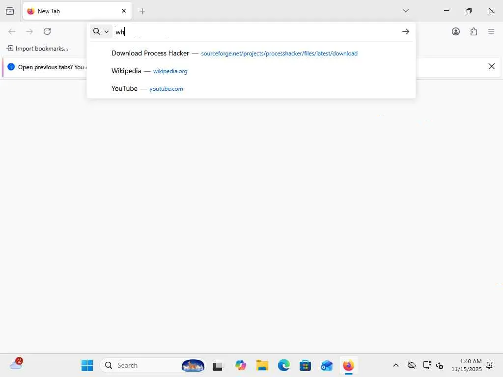Screen dimensions: 503x377
Task: Minimize the Firefox window
Action: pos(446,11)
